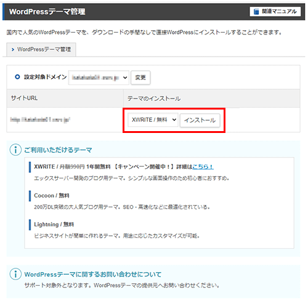The height and width of the screenshot is (301, 308).
Task: Click the エックスサーバー開発 XWRITE description text
Action: pyautogui.click(x=131, y=179)
